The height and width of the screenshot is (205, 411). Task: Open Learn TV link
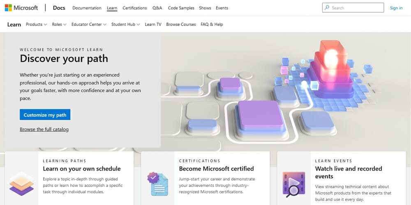pos(153,24)
